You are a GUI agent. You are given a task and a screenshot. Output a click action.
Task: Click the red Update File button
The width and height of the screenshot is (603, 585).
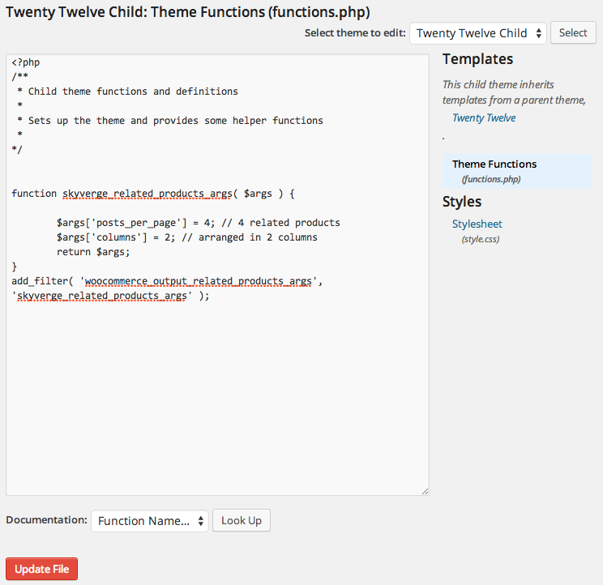[41, 569]
